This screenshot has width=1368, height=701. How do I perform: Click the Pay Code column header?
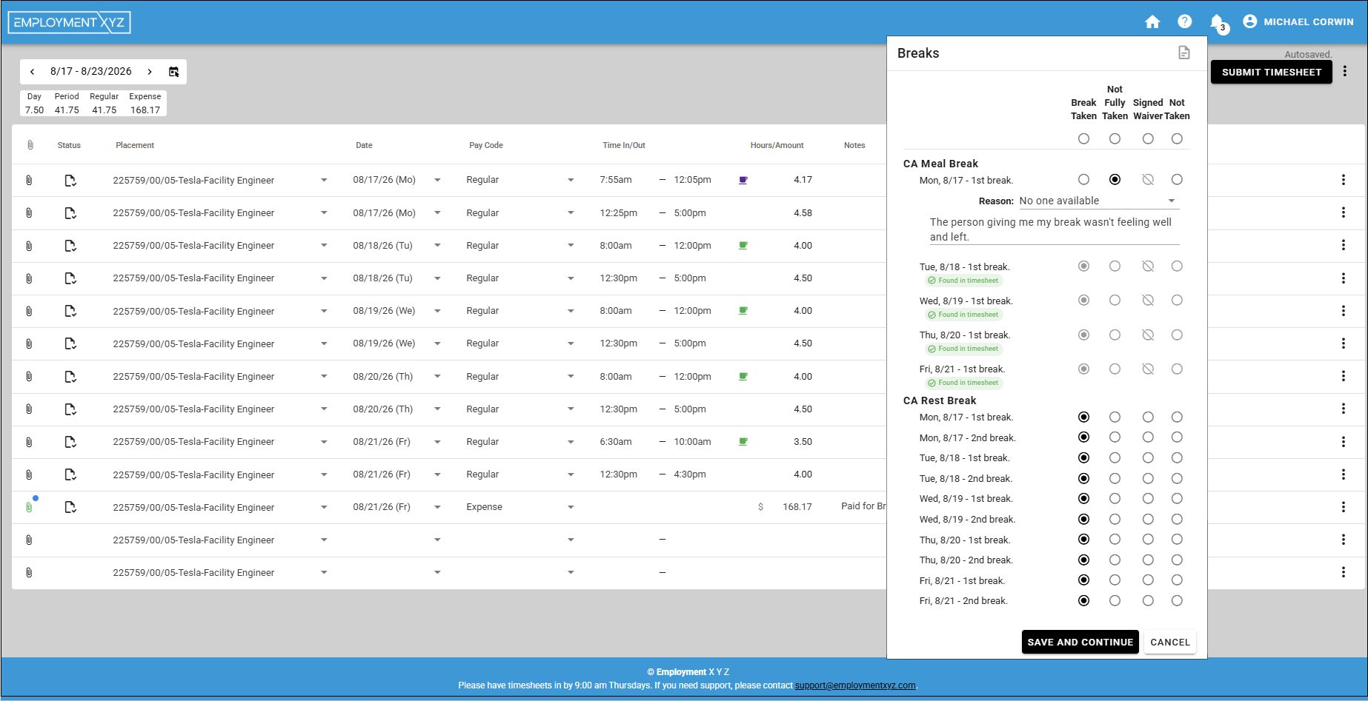coord(486,145)
